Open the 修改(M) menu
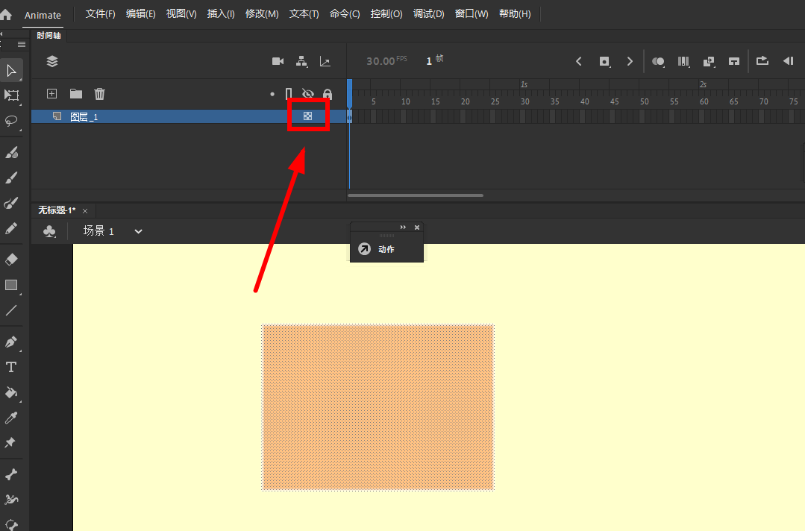 pos(262,14)
